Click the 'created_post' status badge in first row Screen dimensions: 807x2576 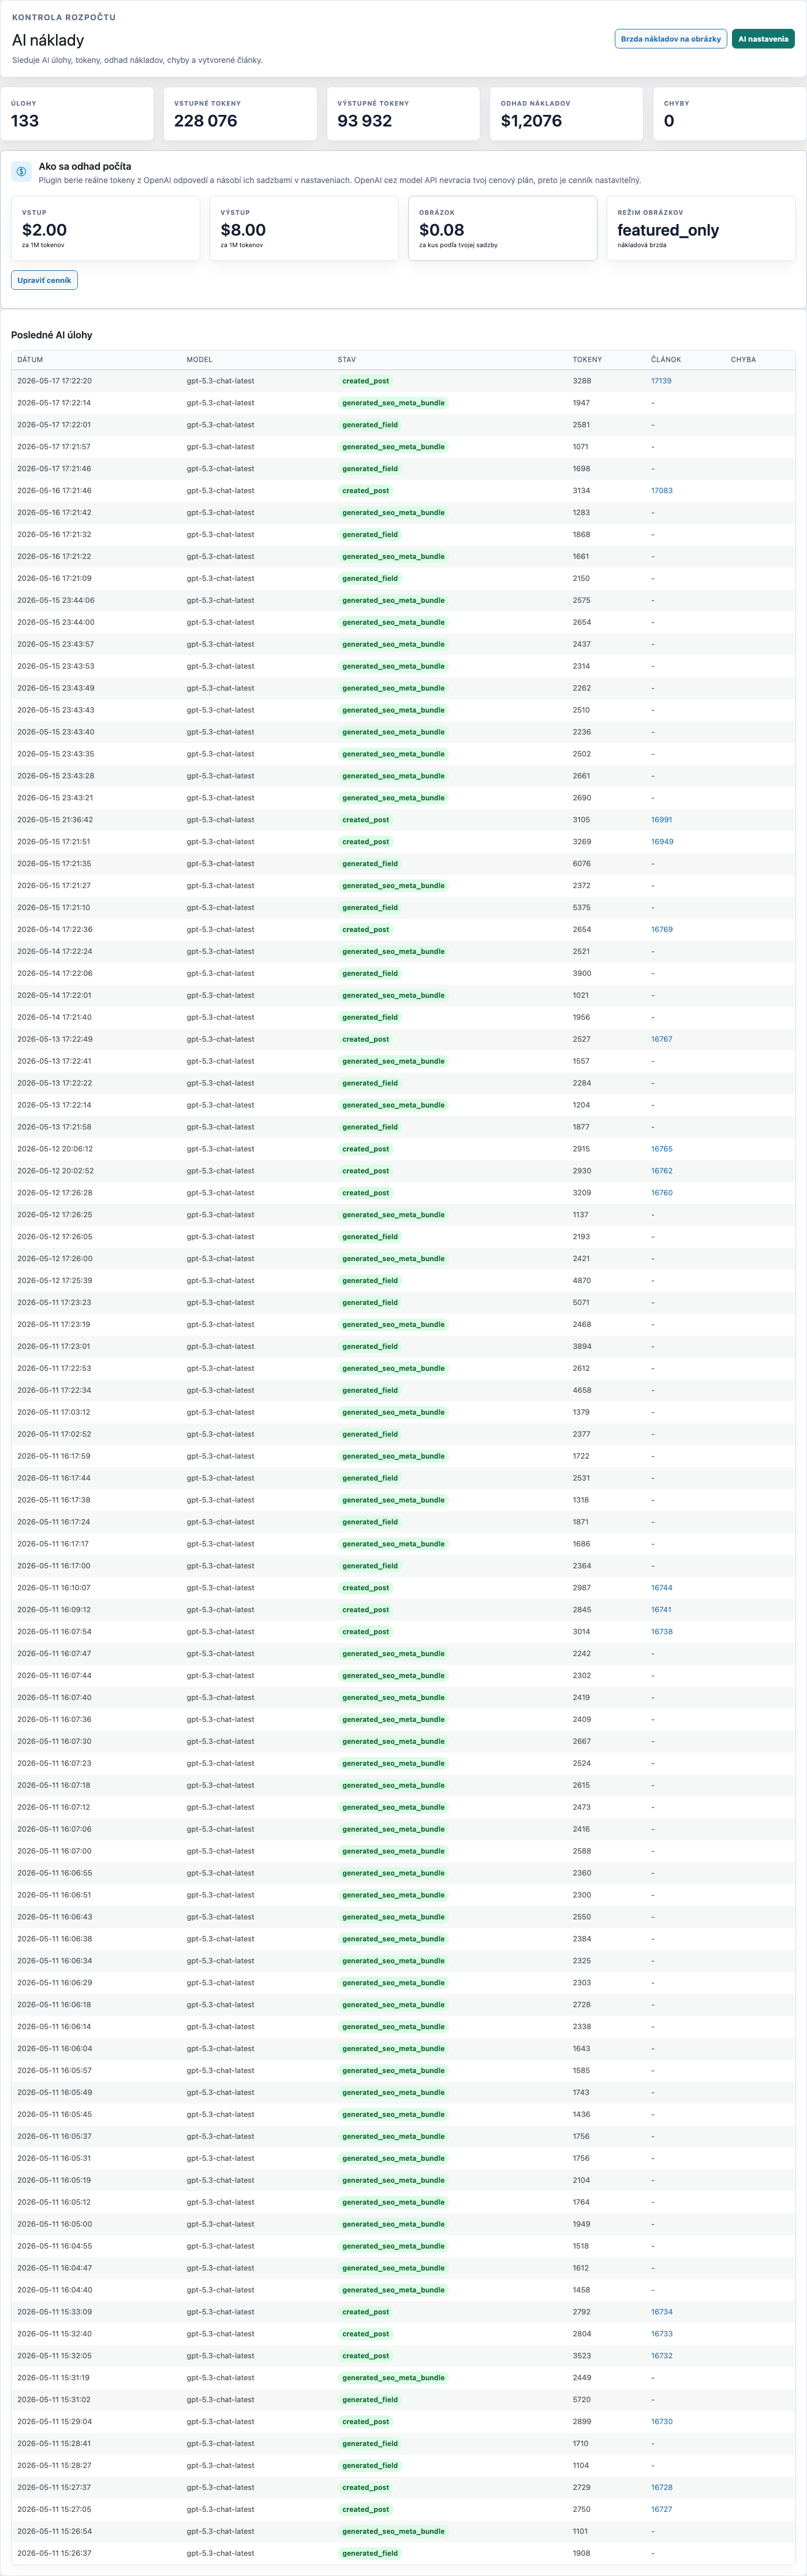[366, 381]
